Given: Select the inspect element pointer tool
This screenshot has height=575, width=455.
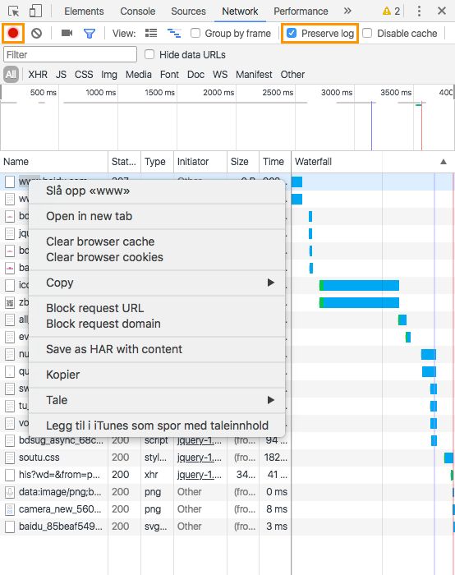Looking at the screenshot, I should (x=14, y=11).
